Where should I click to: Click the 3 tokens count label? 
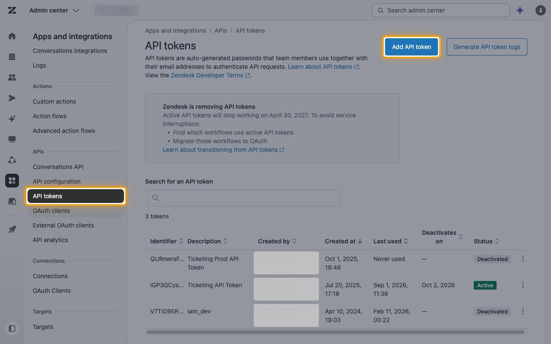pyautogui.click(x=157, y=216)
